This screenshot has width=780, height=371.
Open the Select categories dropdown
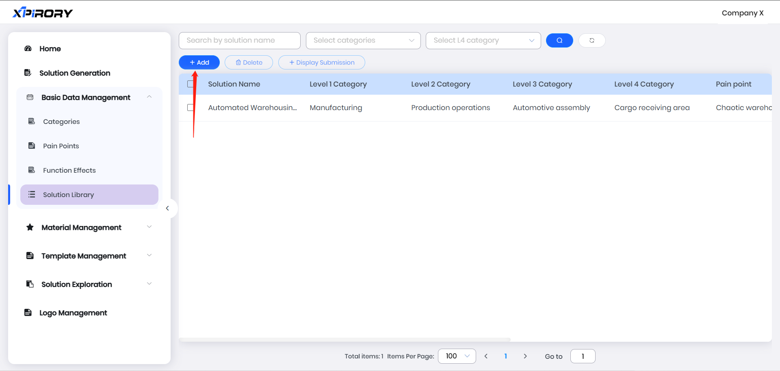[x=363, y=41]
